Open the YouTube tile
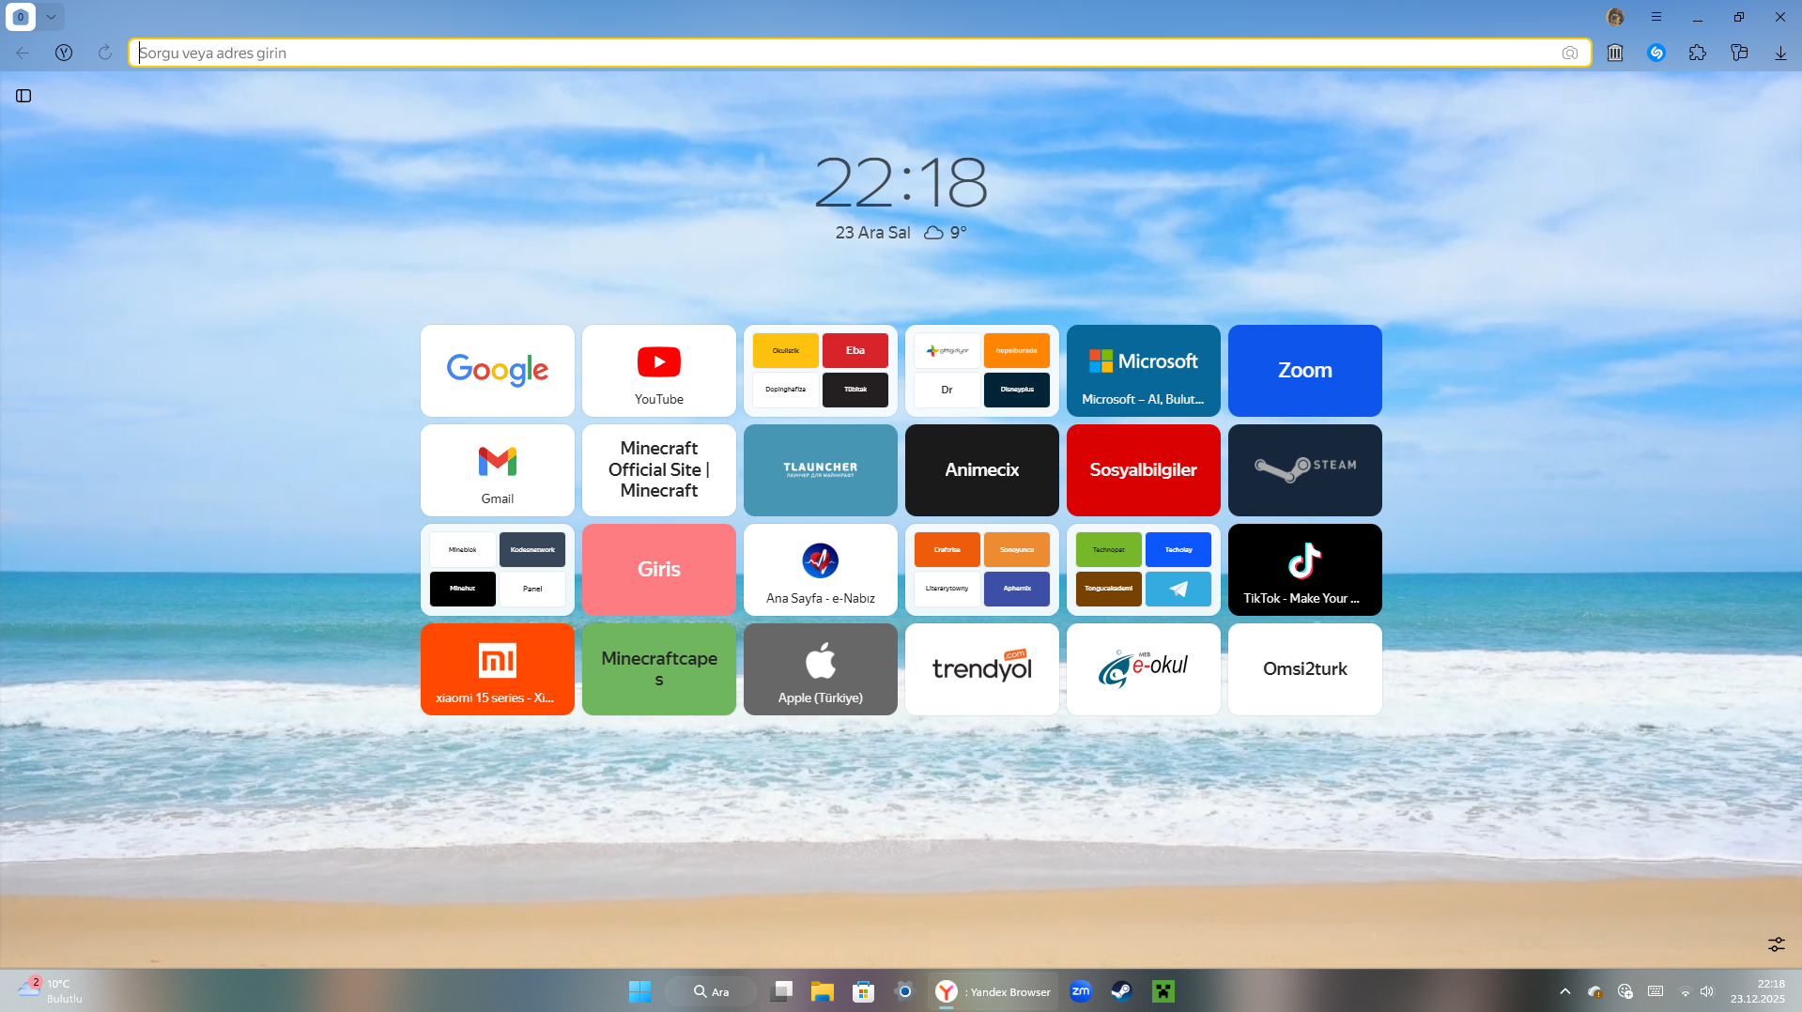This screenshot has height=1012, width=1802. (x=659, y=371)
